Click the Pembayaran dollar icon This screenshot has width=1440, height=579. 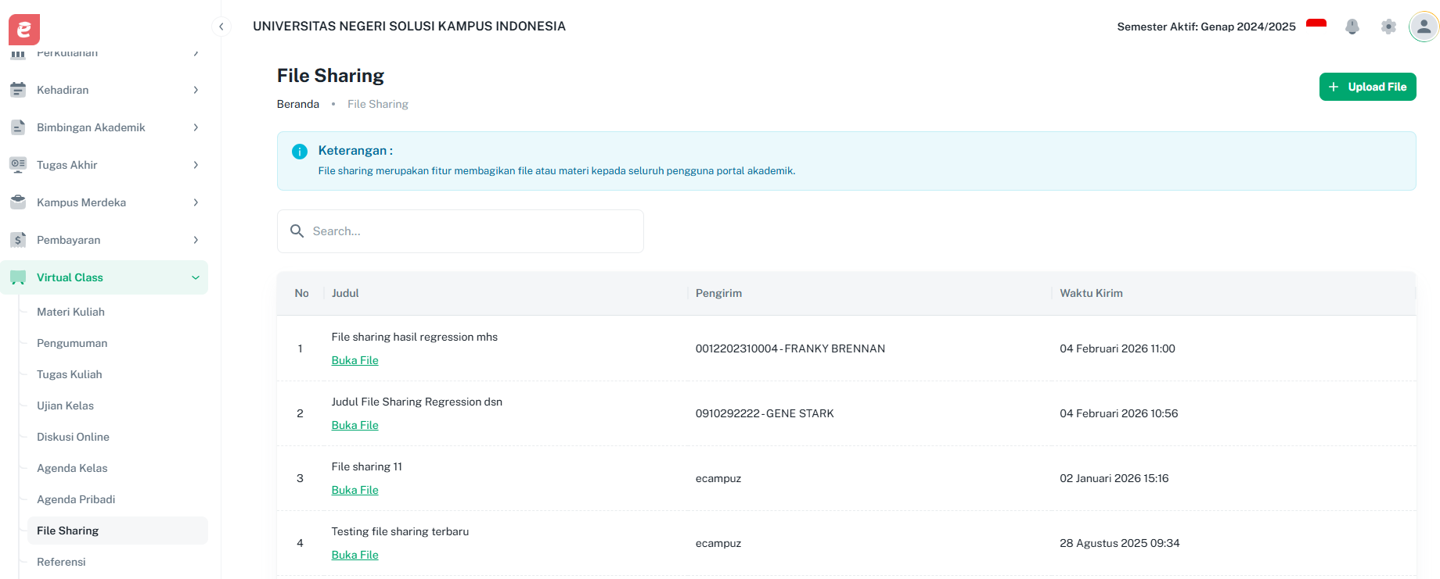point(18,240)
